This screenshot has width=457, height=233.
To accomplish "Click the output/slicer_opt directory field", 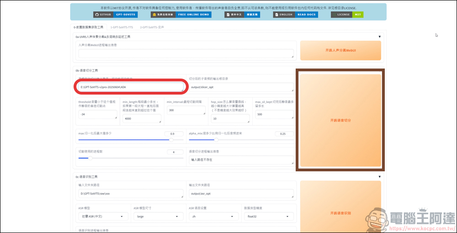I will coord(241,87).
